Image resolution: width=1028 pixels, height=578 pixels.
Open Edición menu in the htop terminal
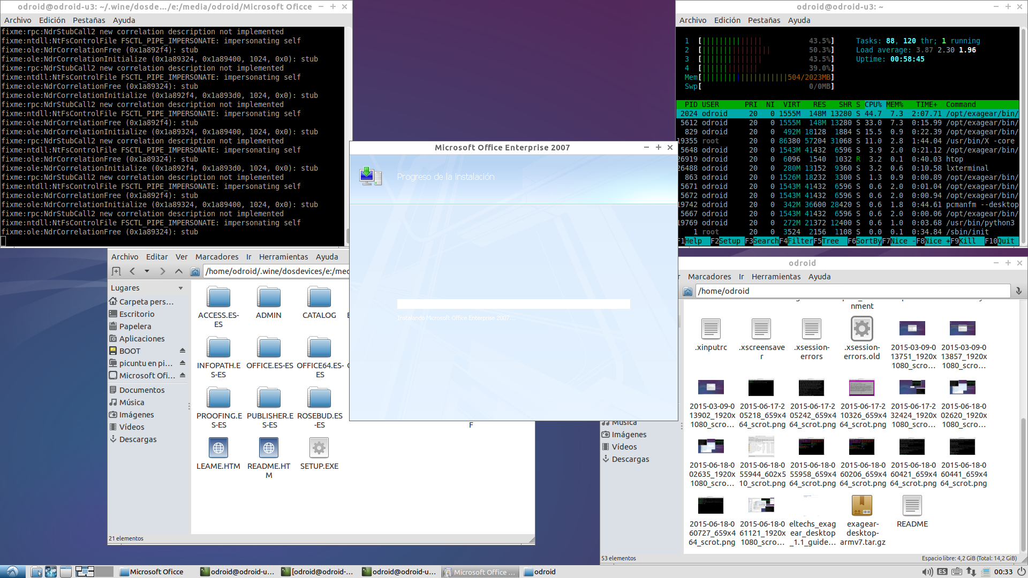tap(727, 20)
